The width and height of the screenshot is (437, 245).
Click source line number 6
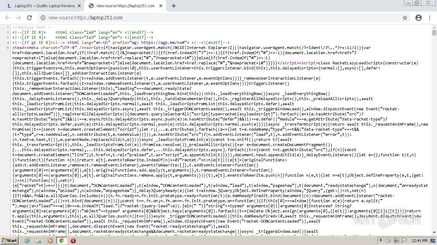8,48
